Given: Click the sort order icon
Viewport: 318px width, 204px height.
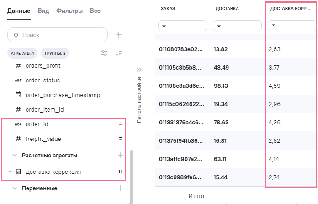Looking at the screenshot, I should tap(119, 54).
